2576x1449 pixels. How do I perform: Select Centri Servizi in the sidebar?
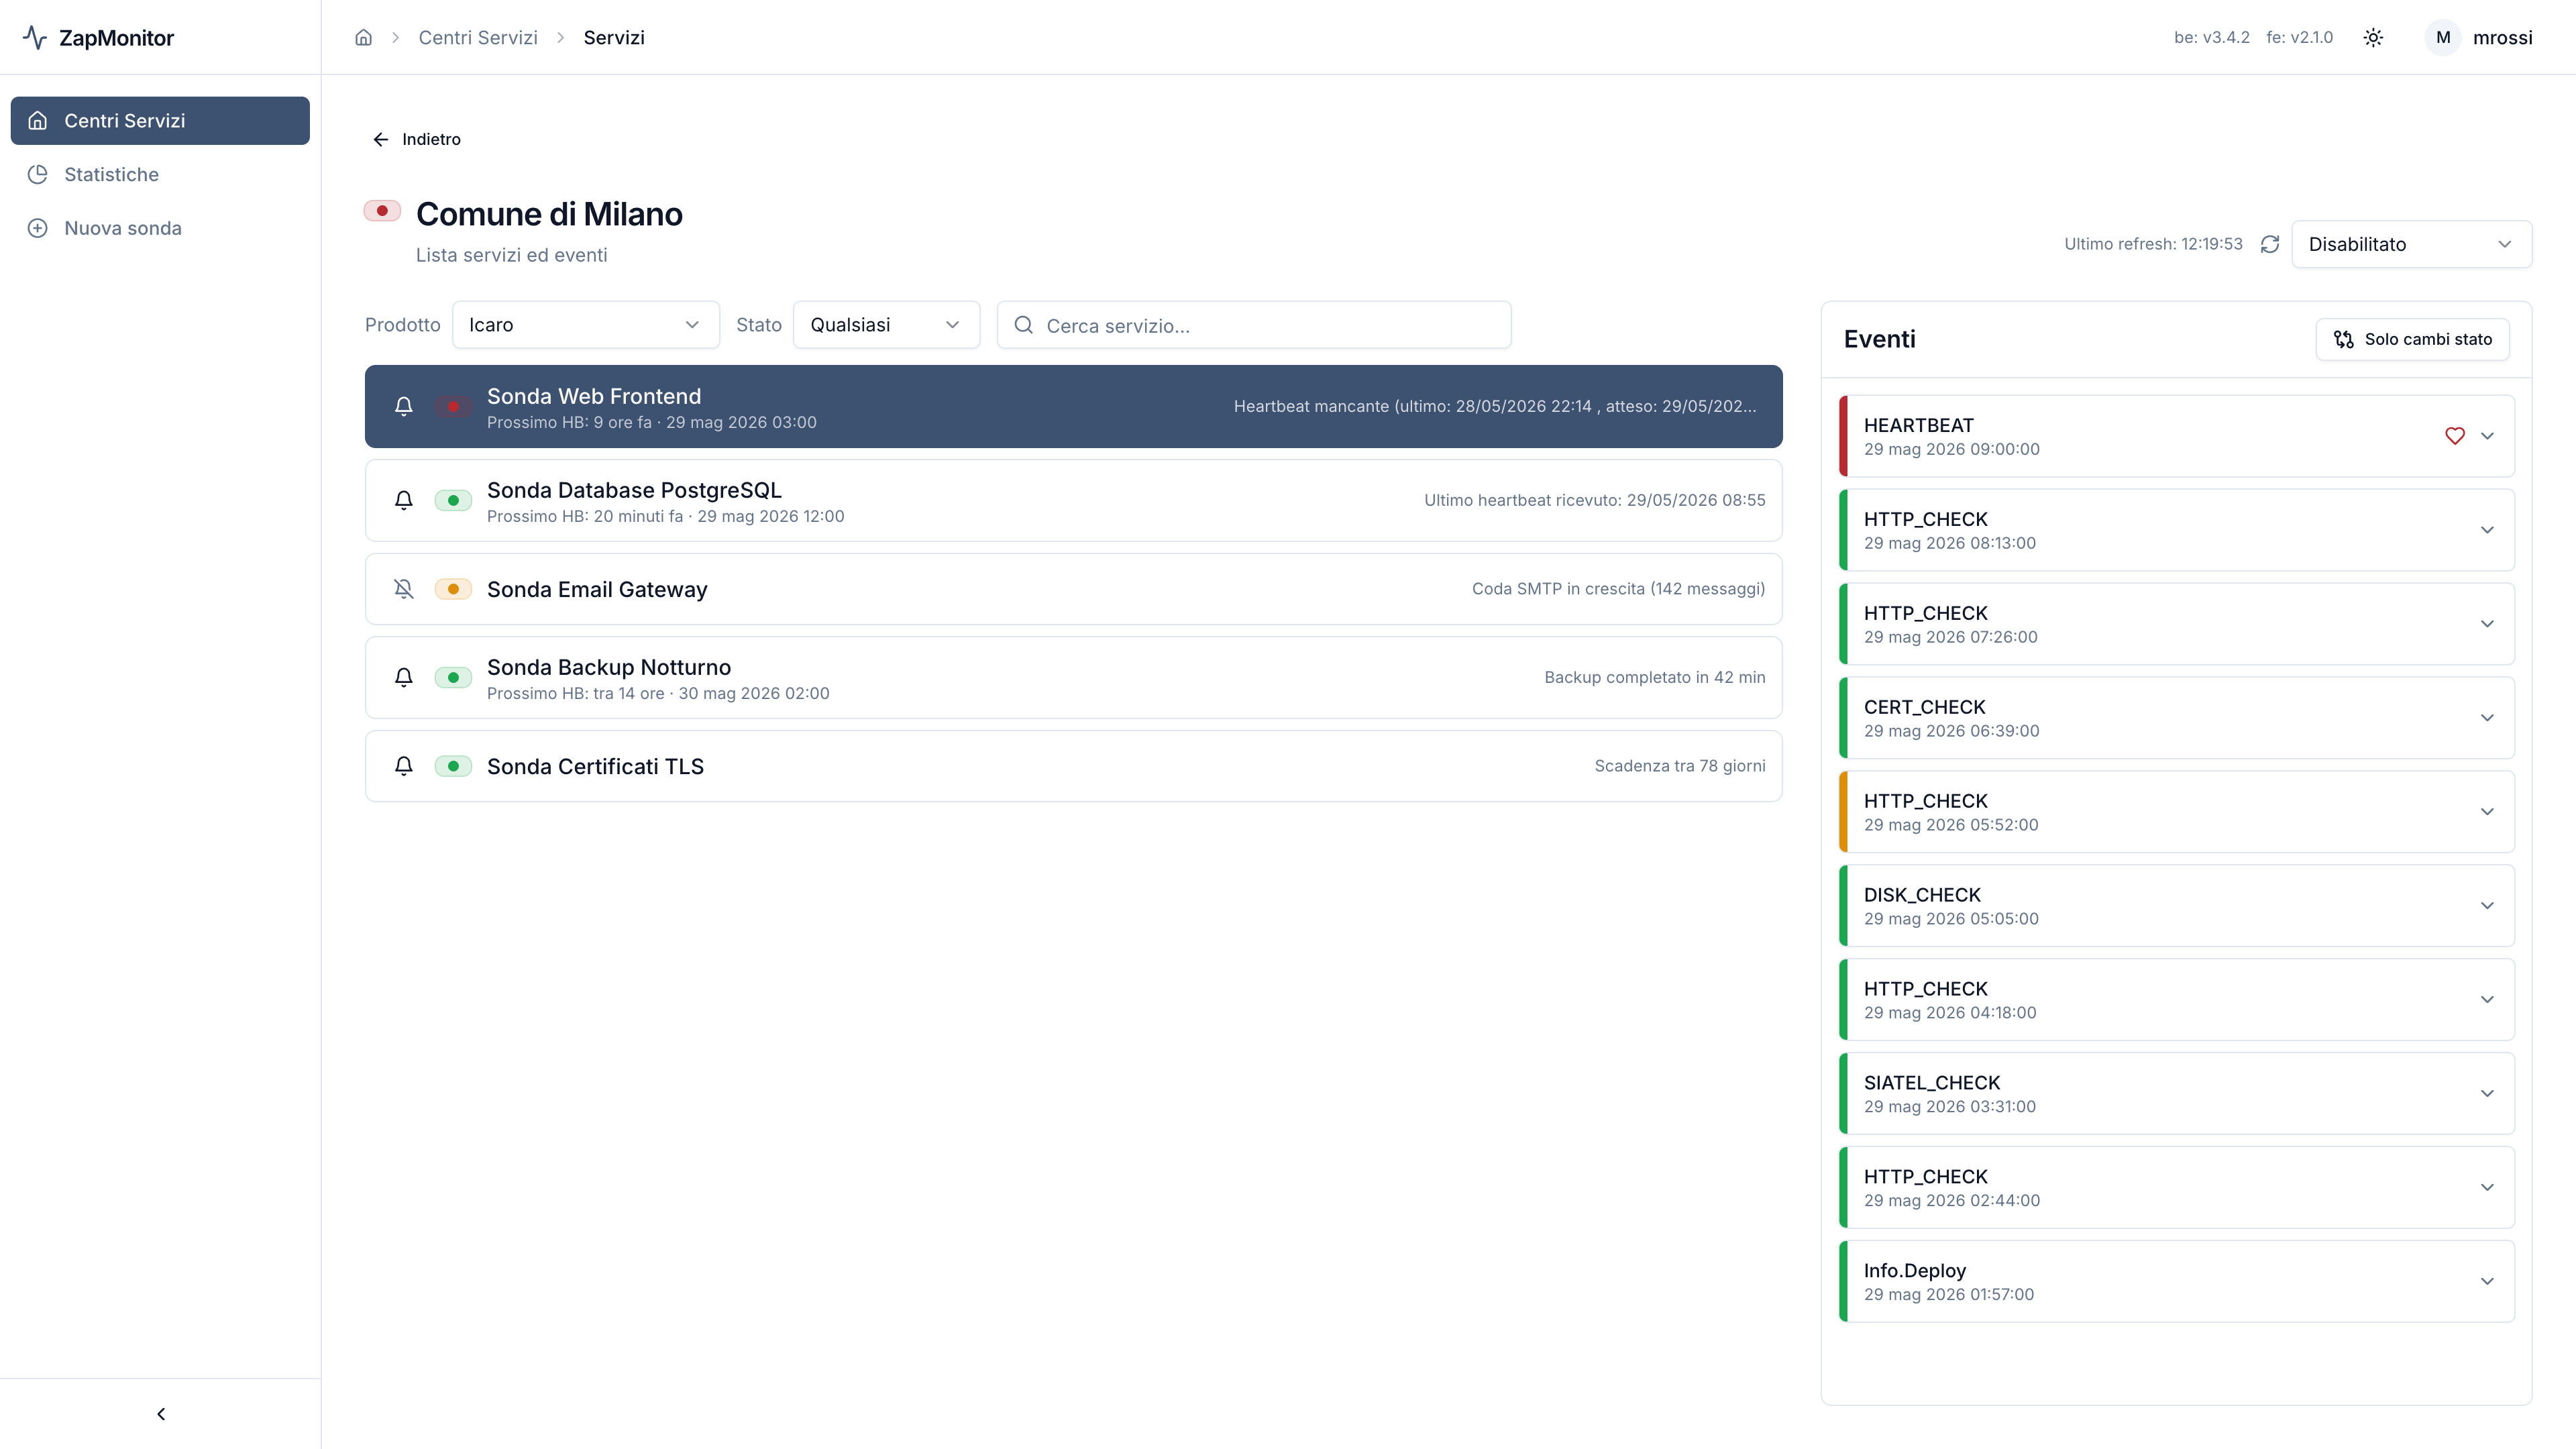[160, 120]
